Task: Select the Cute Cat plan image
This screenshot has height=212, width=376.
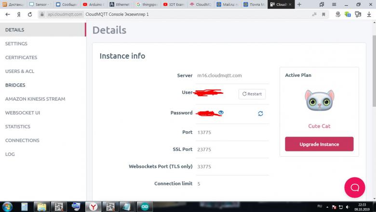Action: [320, 100]
